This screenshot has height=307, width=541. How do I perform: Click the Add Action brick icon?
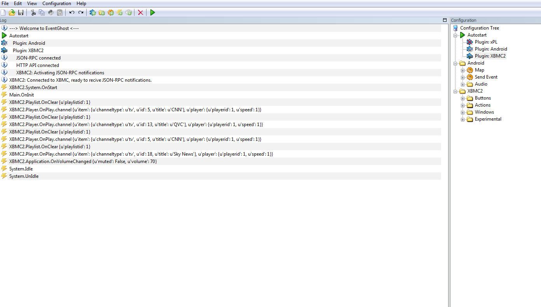tap(129, 12)
